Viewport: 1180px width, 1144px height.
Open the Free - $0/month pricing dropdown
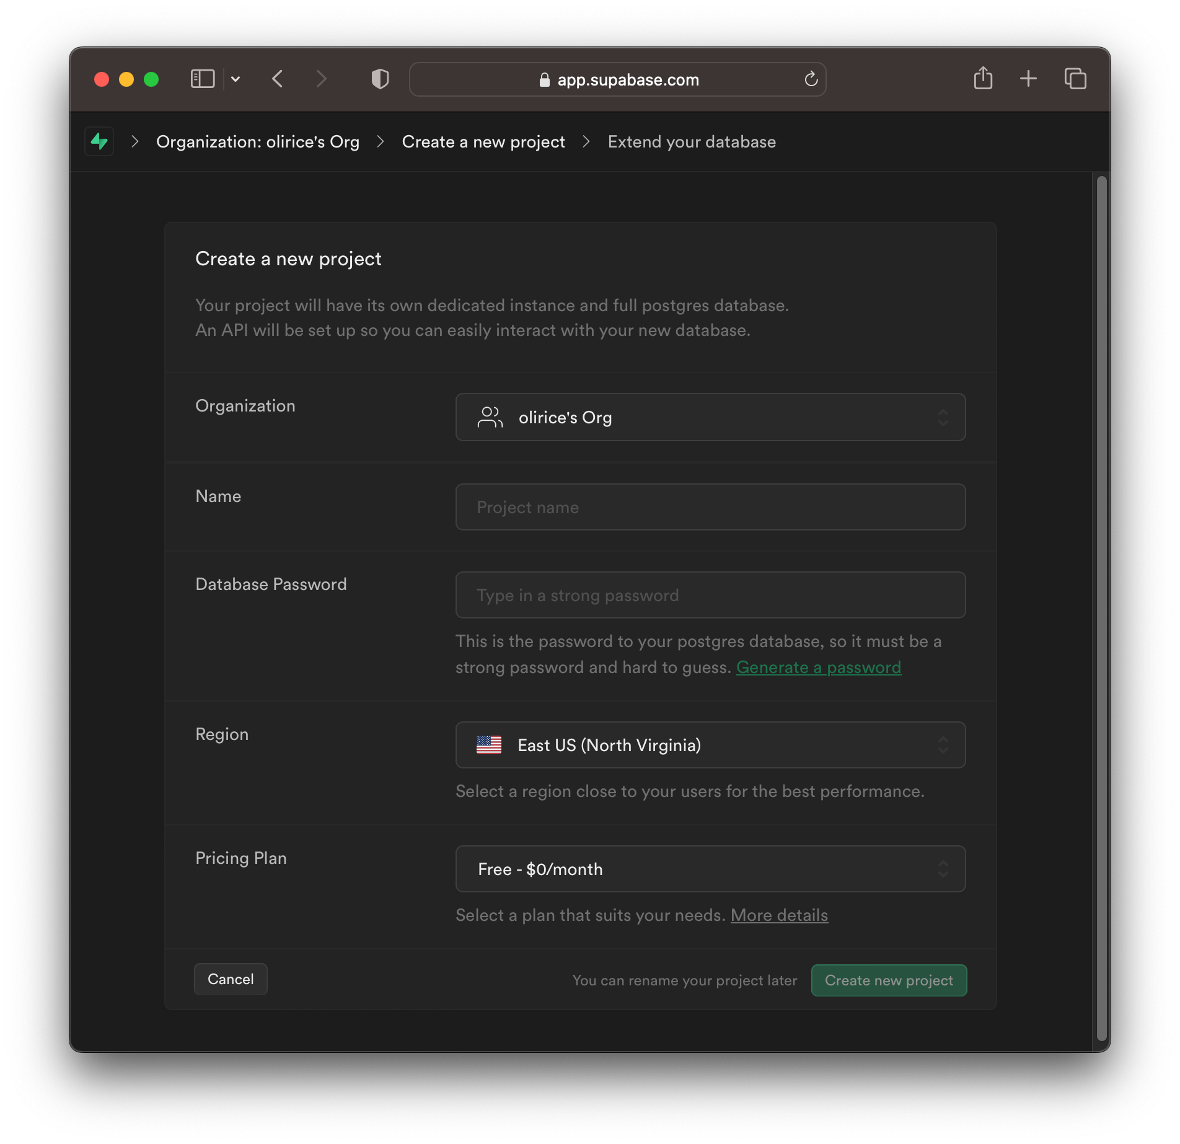tap(710, 869)
